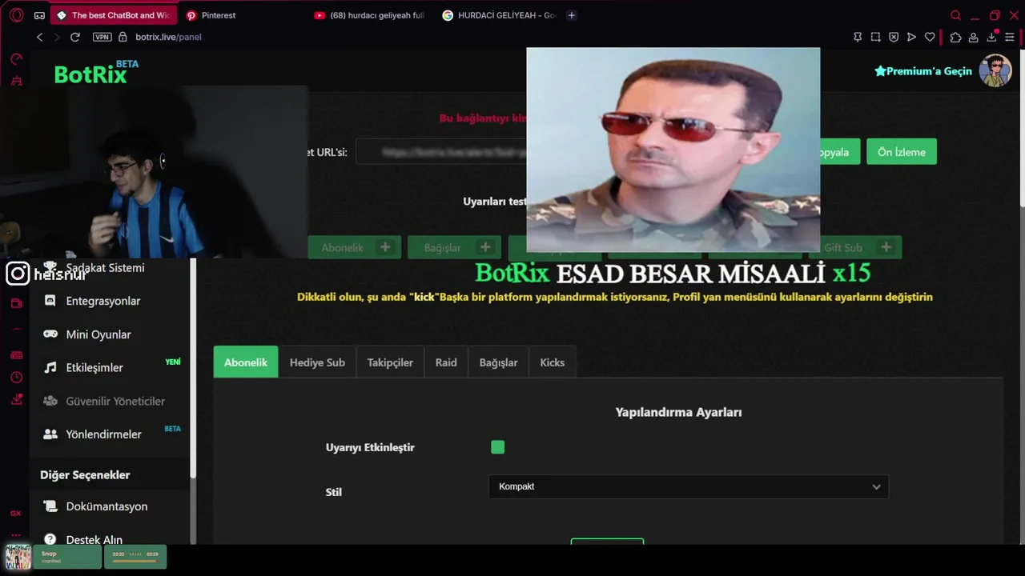The image size is (1025, 576).
Task: Open the ad blocker shield icon
Action: [894, 37]
